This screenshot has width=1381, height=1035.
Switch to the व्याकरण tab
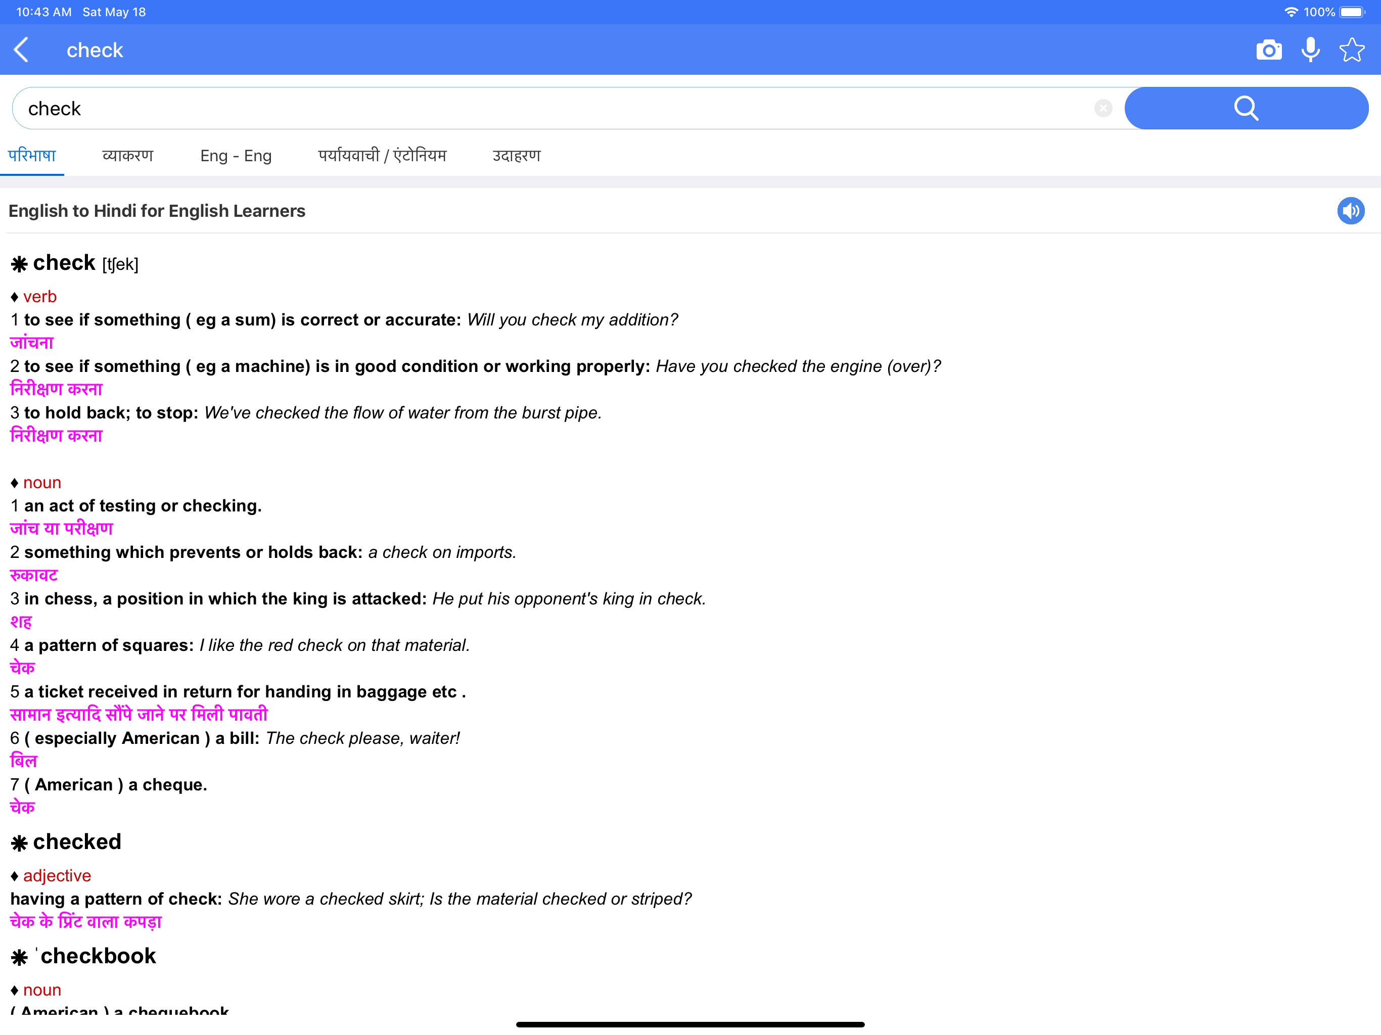coord(128,156)
